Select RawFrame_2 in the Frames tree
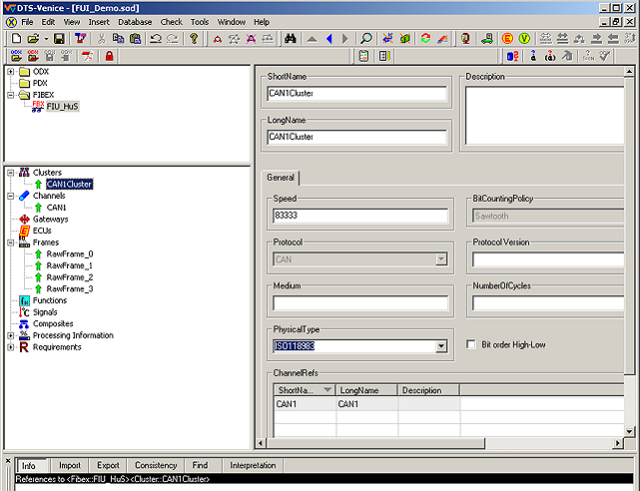 click(x=70, y=277)
